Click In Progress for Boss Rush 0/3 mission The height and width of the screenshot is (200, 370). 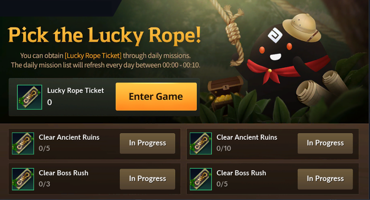coord(147,179)
